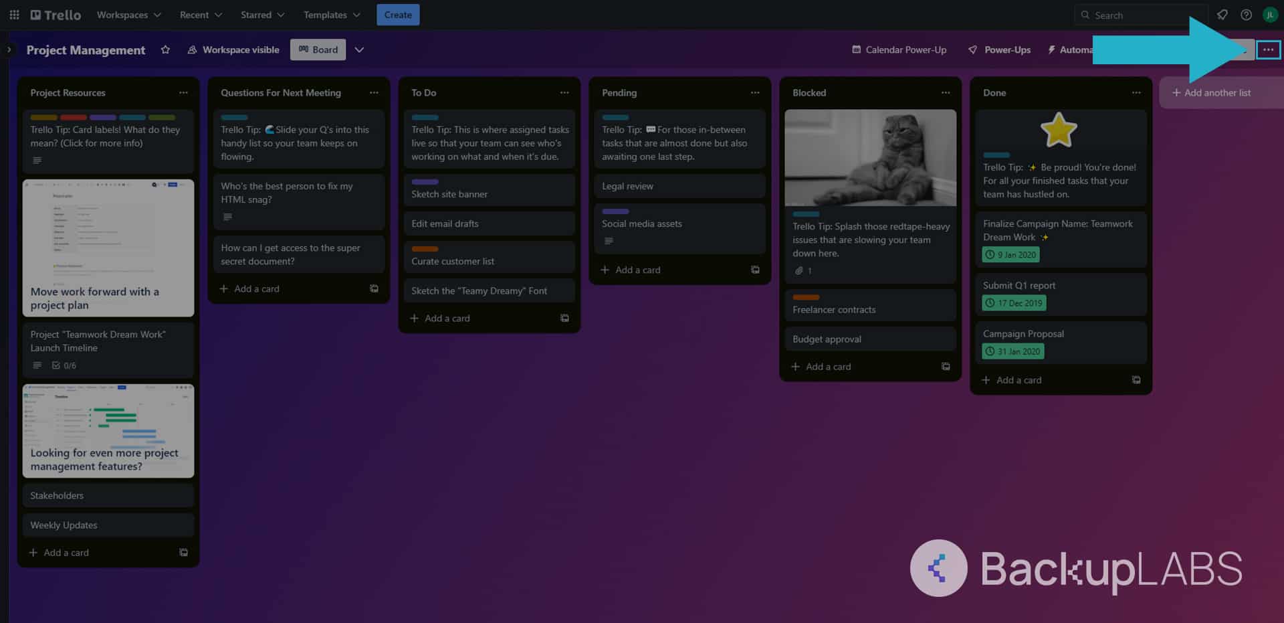Add a card to Project Resources
Screen dimensions: 1284x623
59,553
